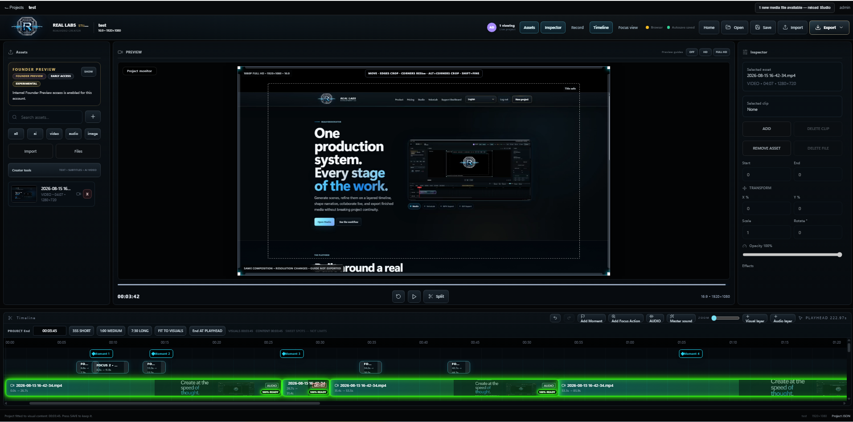Adjust the Opacity slider
Screen dimensions: 853x422
[x=792, y=255]
